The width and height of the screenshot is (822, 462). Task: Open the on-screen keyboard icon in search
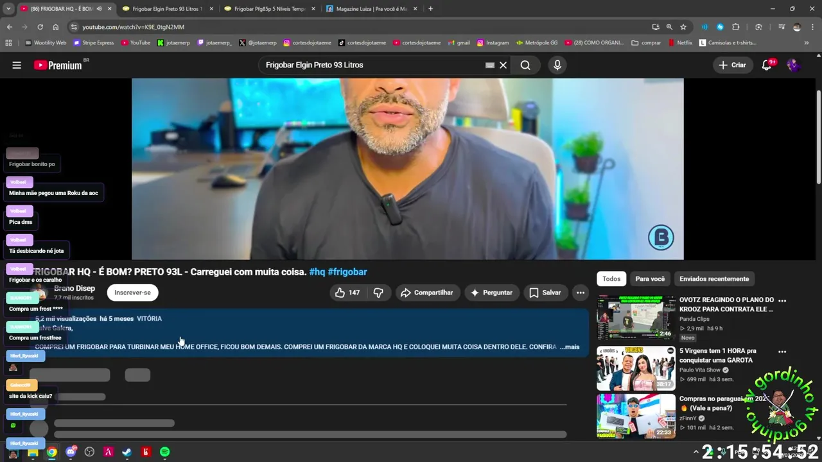[x=490, y=65]
